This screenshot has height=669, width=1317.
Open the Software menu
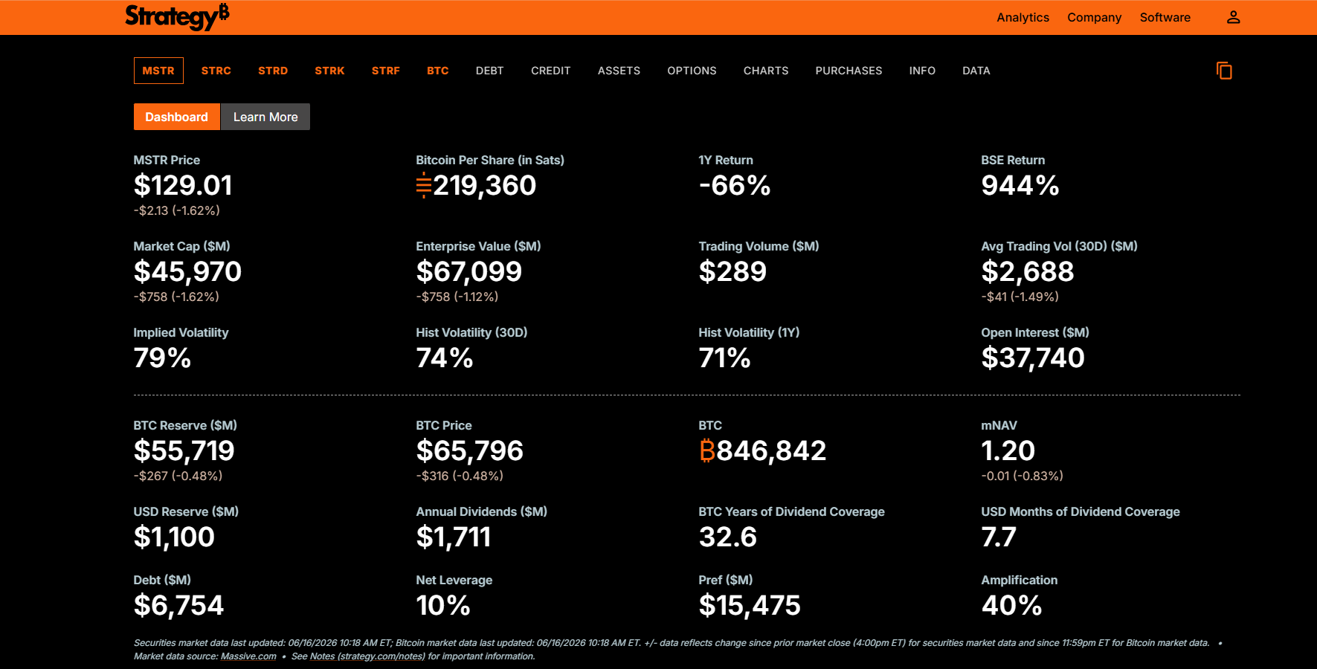click(1165, 17)
